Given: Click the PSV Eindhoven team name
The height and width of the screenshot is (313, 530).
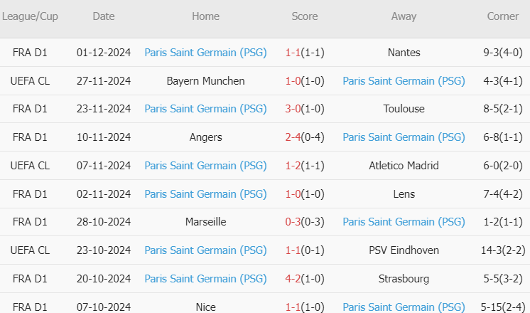Looking at the screenshot, I should click(x=404, y=250).
